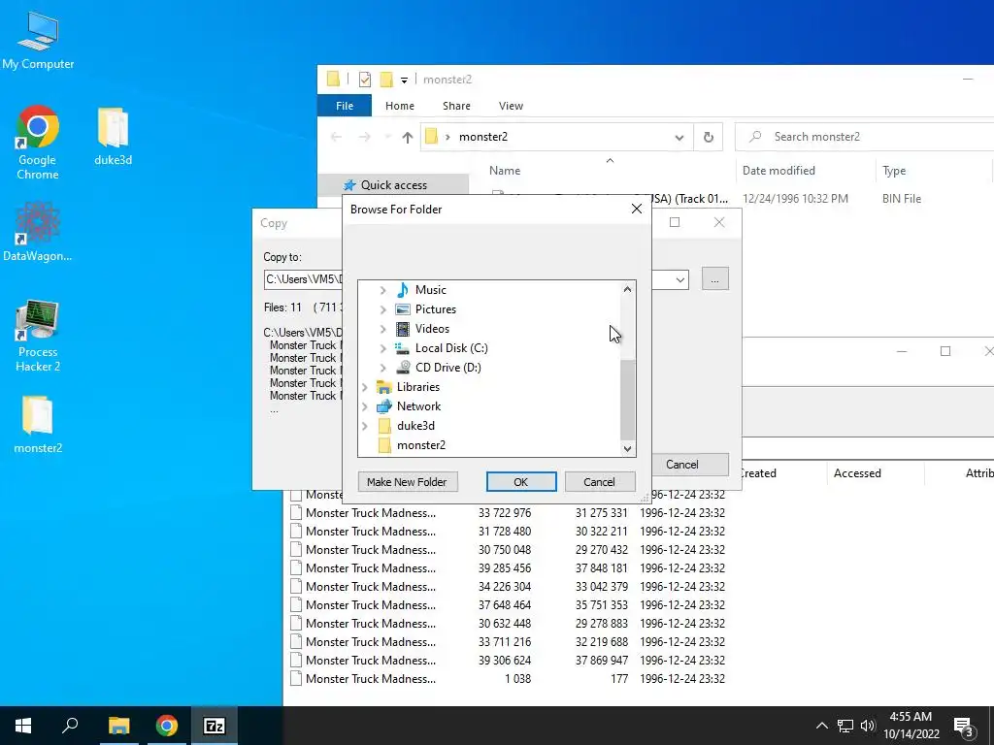Screen dimensions: 994x745
Task: Expand the CD Drive (D:) node
Action: 382,368
